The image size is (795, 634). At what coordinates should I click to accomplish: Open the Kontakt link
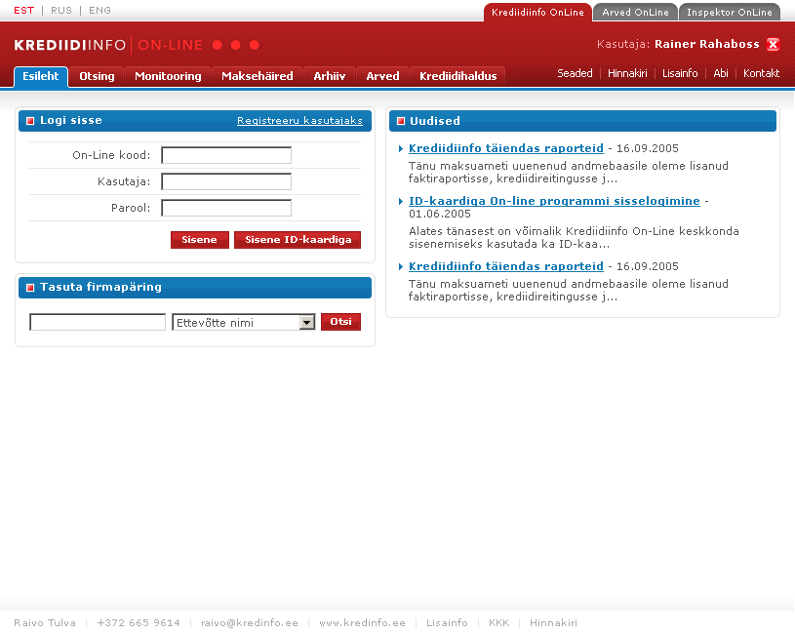tap(762, 73)
